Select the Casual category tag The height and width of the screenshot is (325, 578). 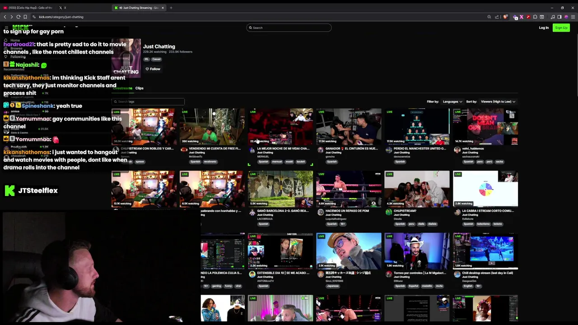pyautogui.click(x=156, y=59)
